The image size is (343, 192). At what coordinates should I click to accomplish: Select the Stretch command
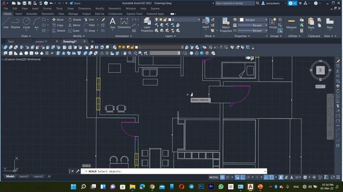(58, 31)
